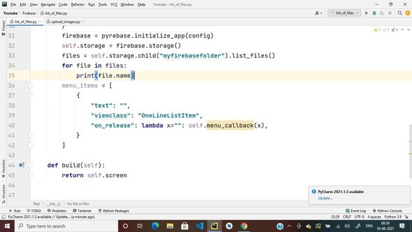Click the cursor position 35:29 in status bar
This screenshot has width=412, height=232.
click(335, 217)
